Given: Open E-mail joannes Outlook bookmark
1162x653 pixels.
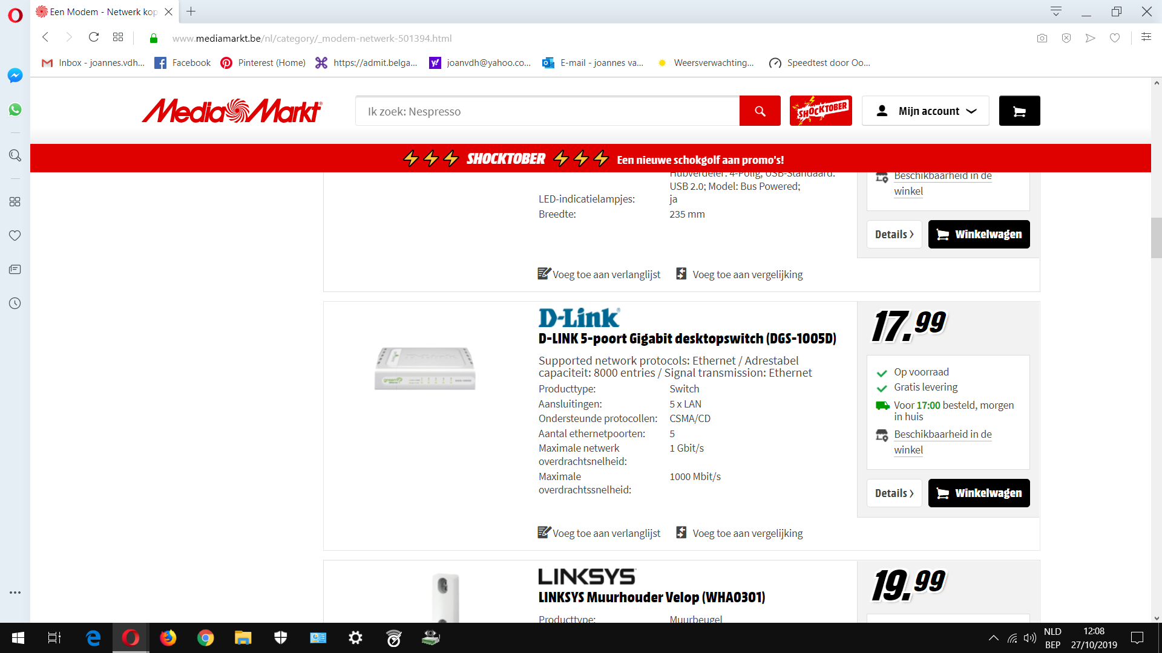Looking at the screenshot, I should point(593,63).
